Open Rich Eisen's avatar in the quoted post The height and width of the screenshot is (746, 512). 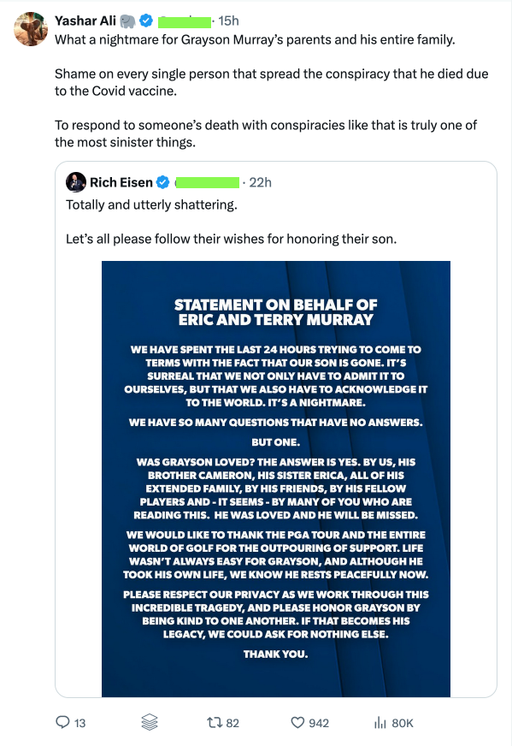coord(77,181)
